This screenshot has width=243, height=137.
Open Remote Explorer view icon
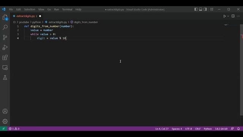coord(5,68)
